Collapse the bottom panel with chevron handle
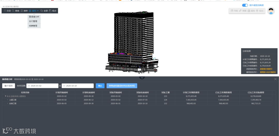 tap(142, 78)
